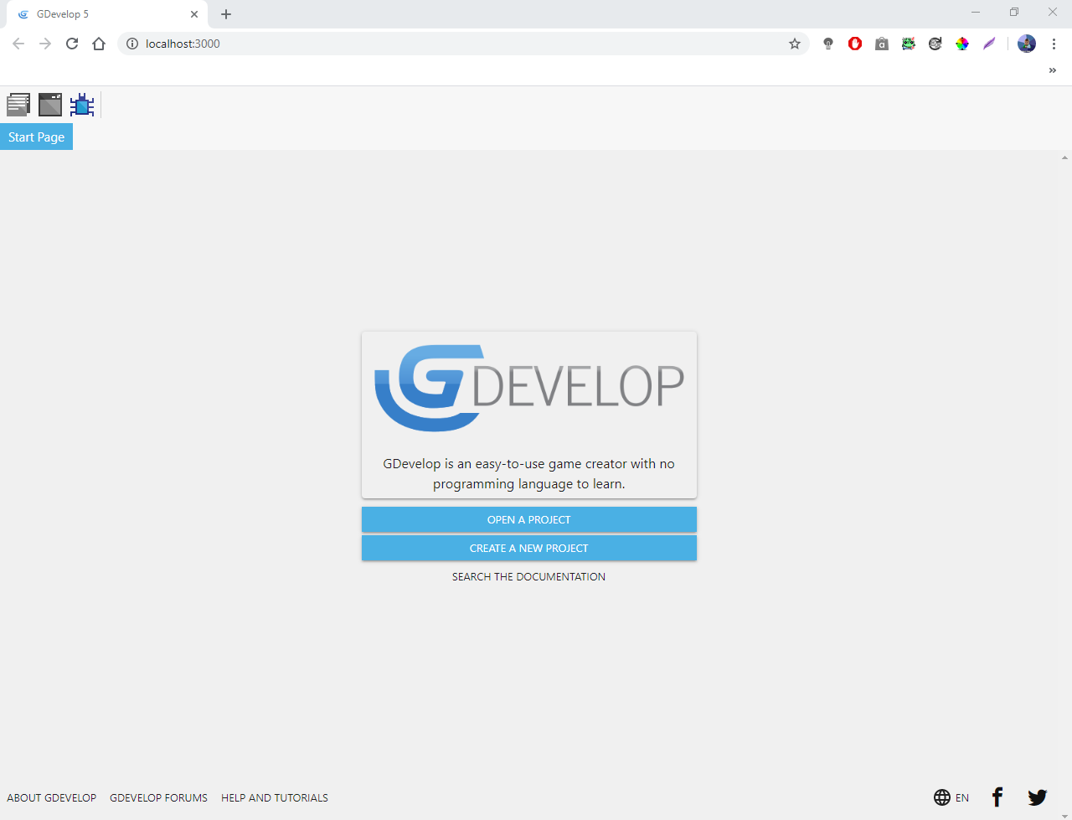The image size is (1072, 820).
Task: Open GDevelop Twitter page icon
Action: [1038, 797]
